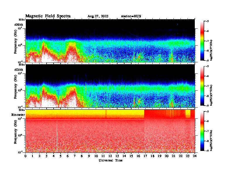Click the hour 20 tick label
Viewport: 232px width, 179px height.
[167, 156]
